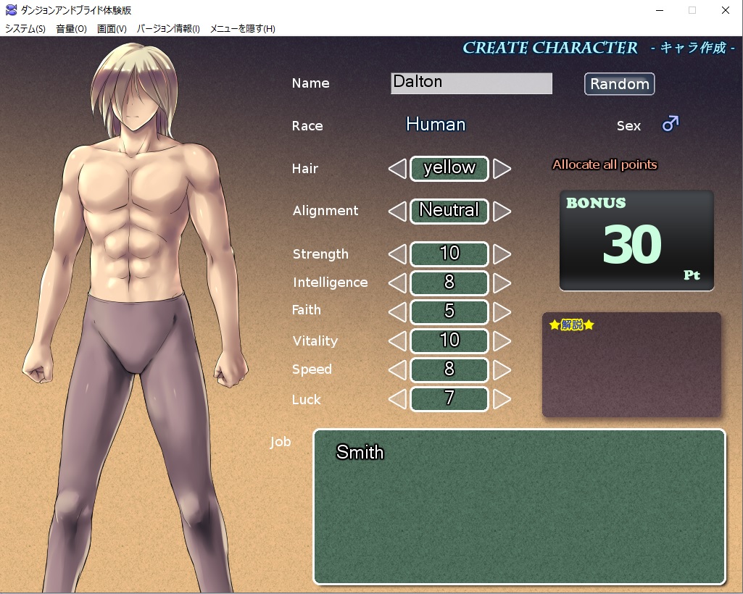The height and width of the screenshot is (594, 743).
Task: Click the Vitality value box showing 10
Action: pos(449,341)
